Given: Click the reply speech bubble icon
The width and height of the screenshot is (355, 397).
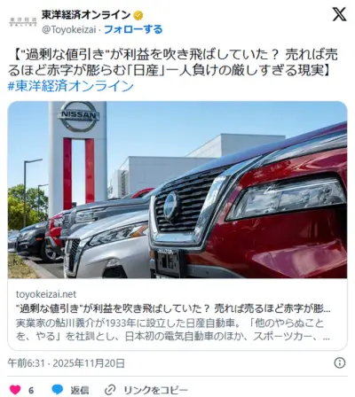Looking at the screenshot, I should pyautogui.click(x=57, y=390).
